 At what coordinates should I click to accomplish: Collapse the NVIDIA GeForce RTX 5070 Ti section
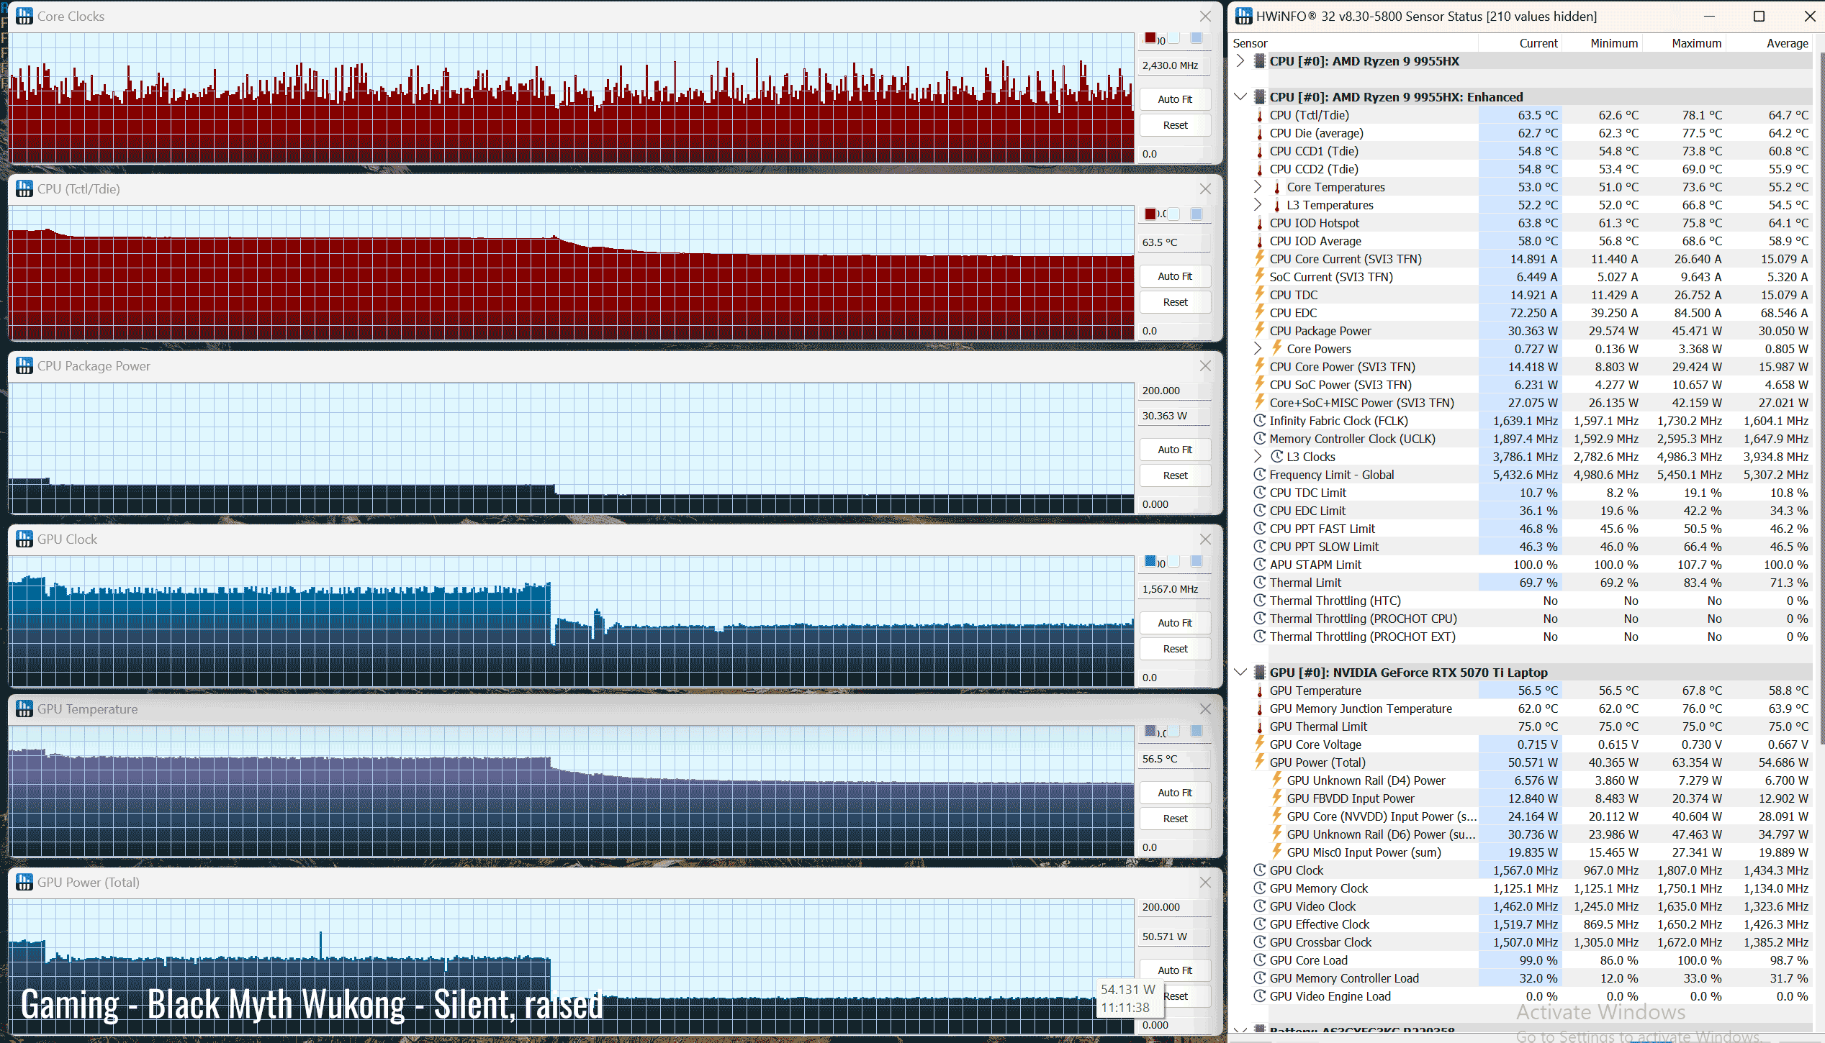click(x=1240, y=673)
